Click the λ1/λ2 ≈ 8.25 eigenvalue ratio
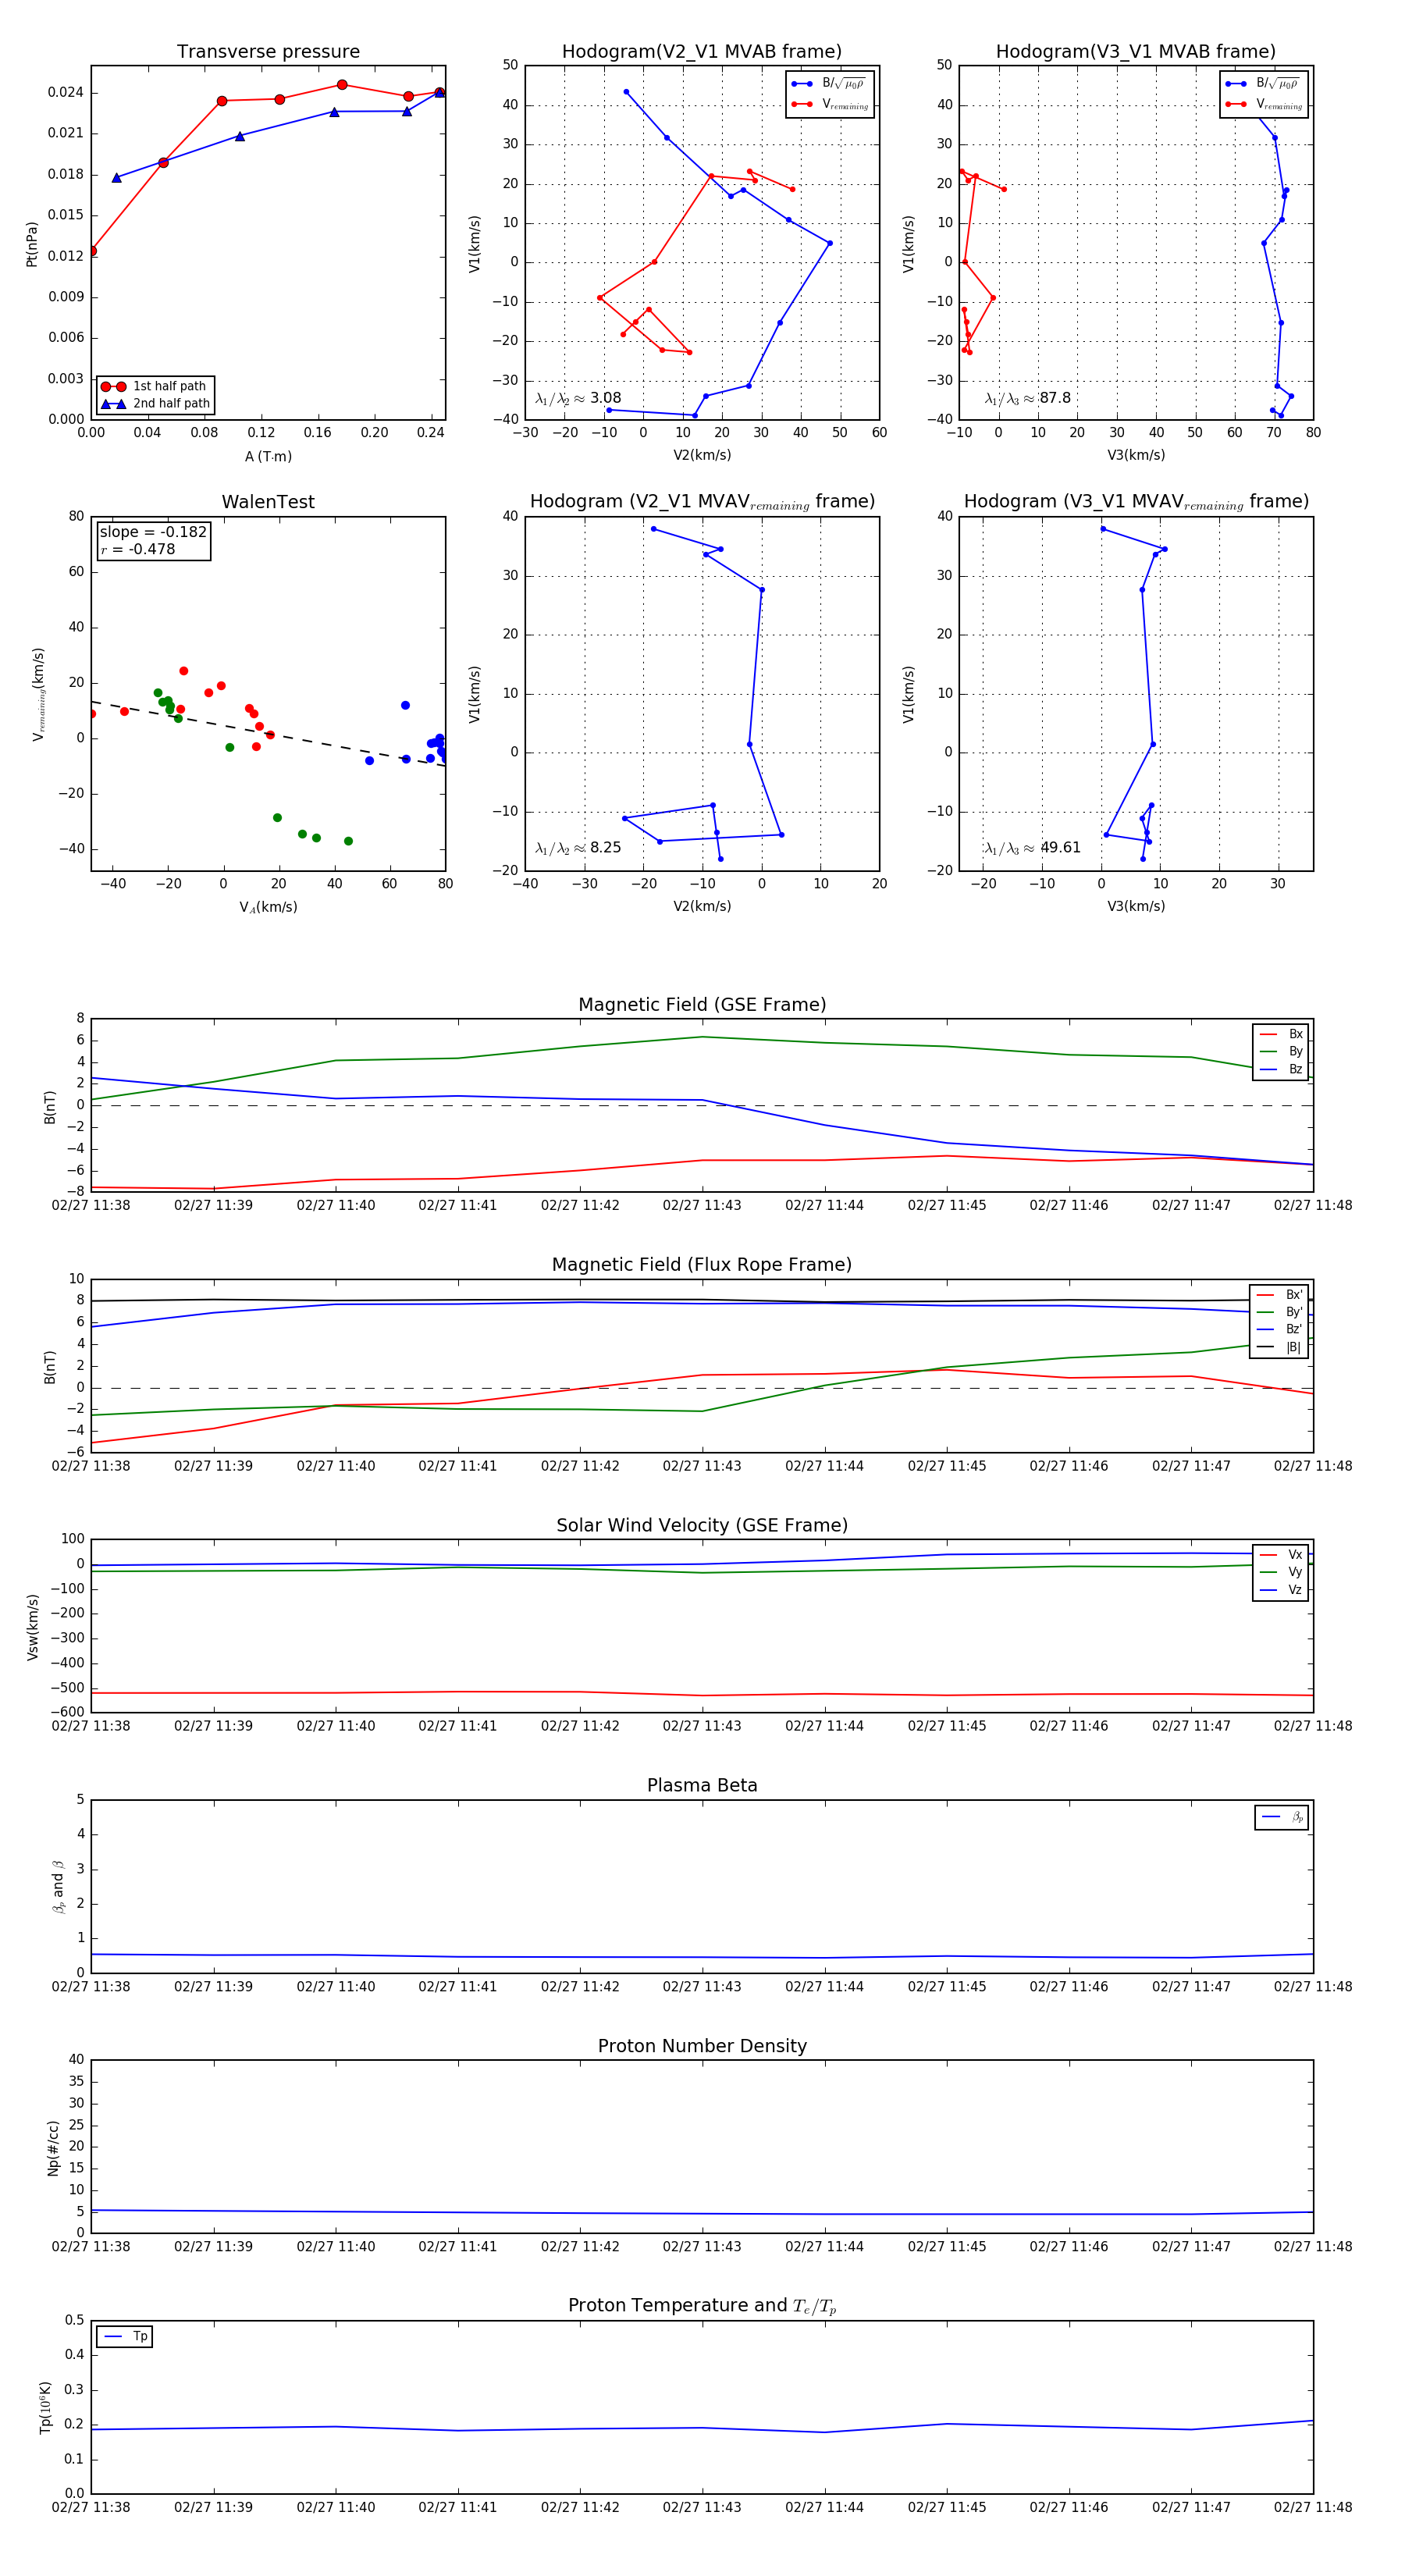 pos(578,848)
